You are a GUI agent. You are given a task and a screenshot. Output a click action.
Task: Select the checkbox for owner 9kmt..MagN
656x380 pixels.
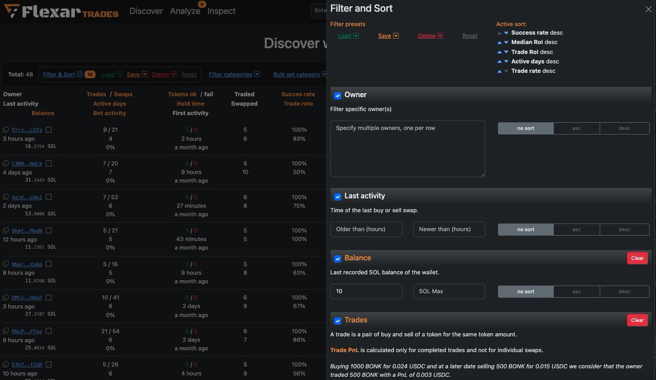49,230
